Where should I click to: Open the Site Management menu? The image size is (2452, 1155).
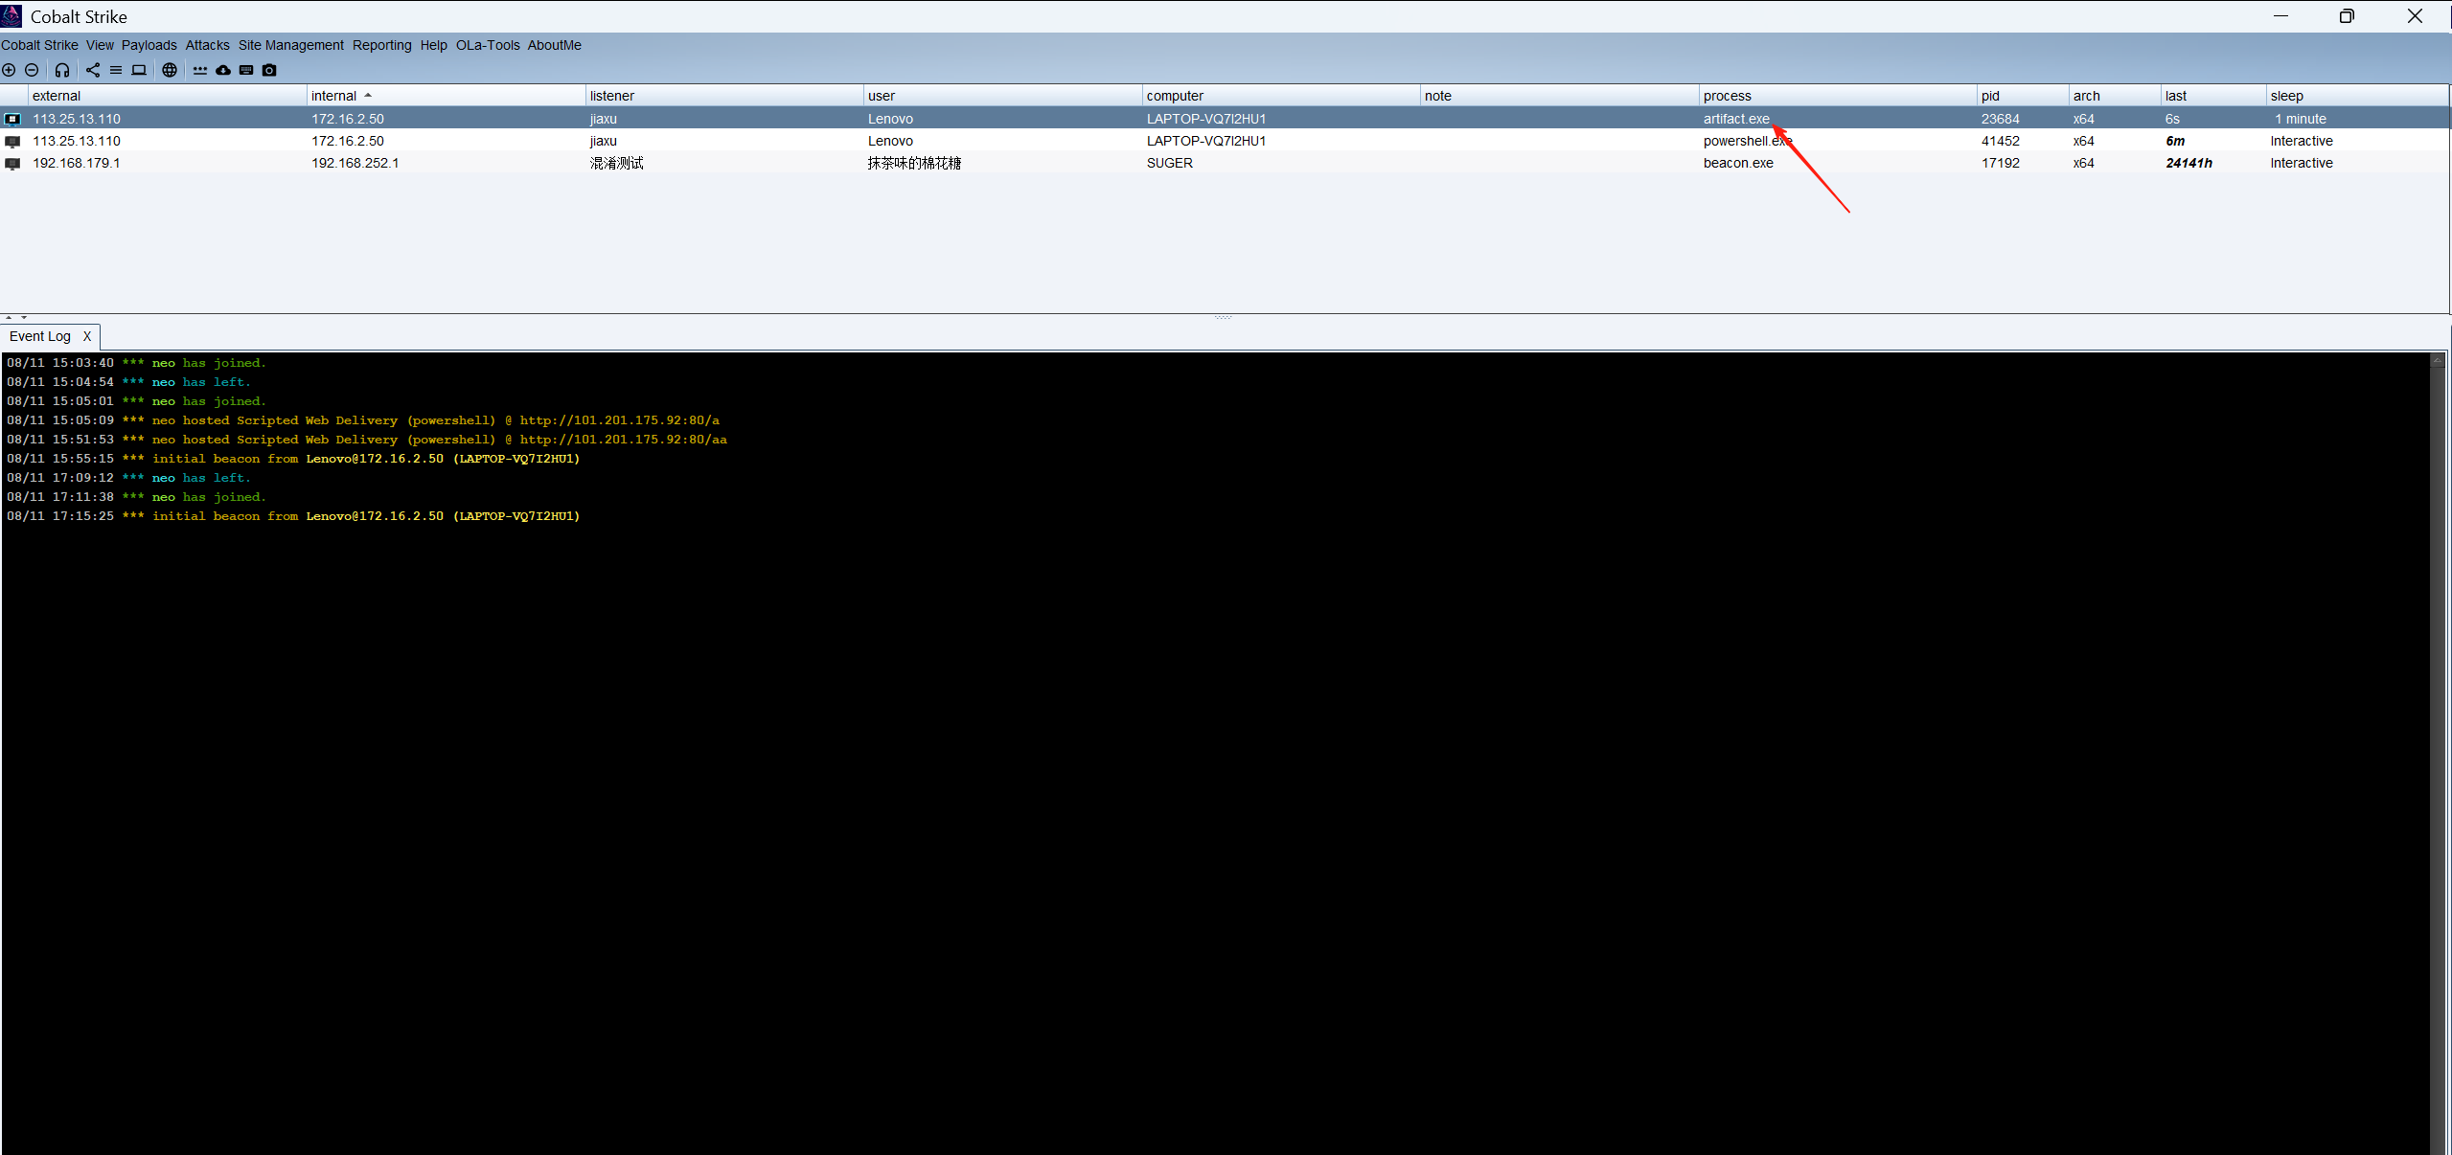(x=291, y=45)
